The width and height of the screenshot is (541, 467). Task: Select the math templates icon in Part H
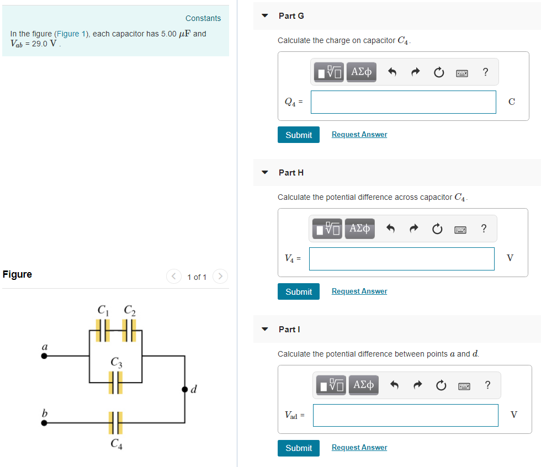pyautogui.click(x=327, y=228)
